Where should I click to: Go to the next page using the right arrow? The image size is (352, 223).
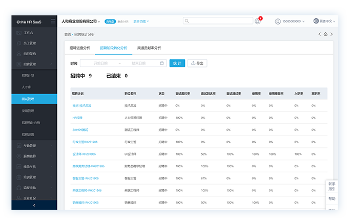click(x=332, y=34)
